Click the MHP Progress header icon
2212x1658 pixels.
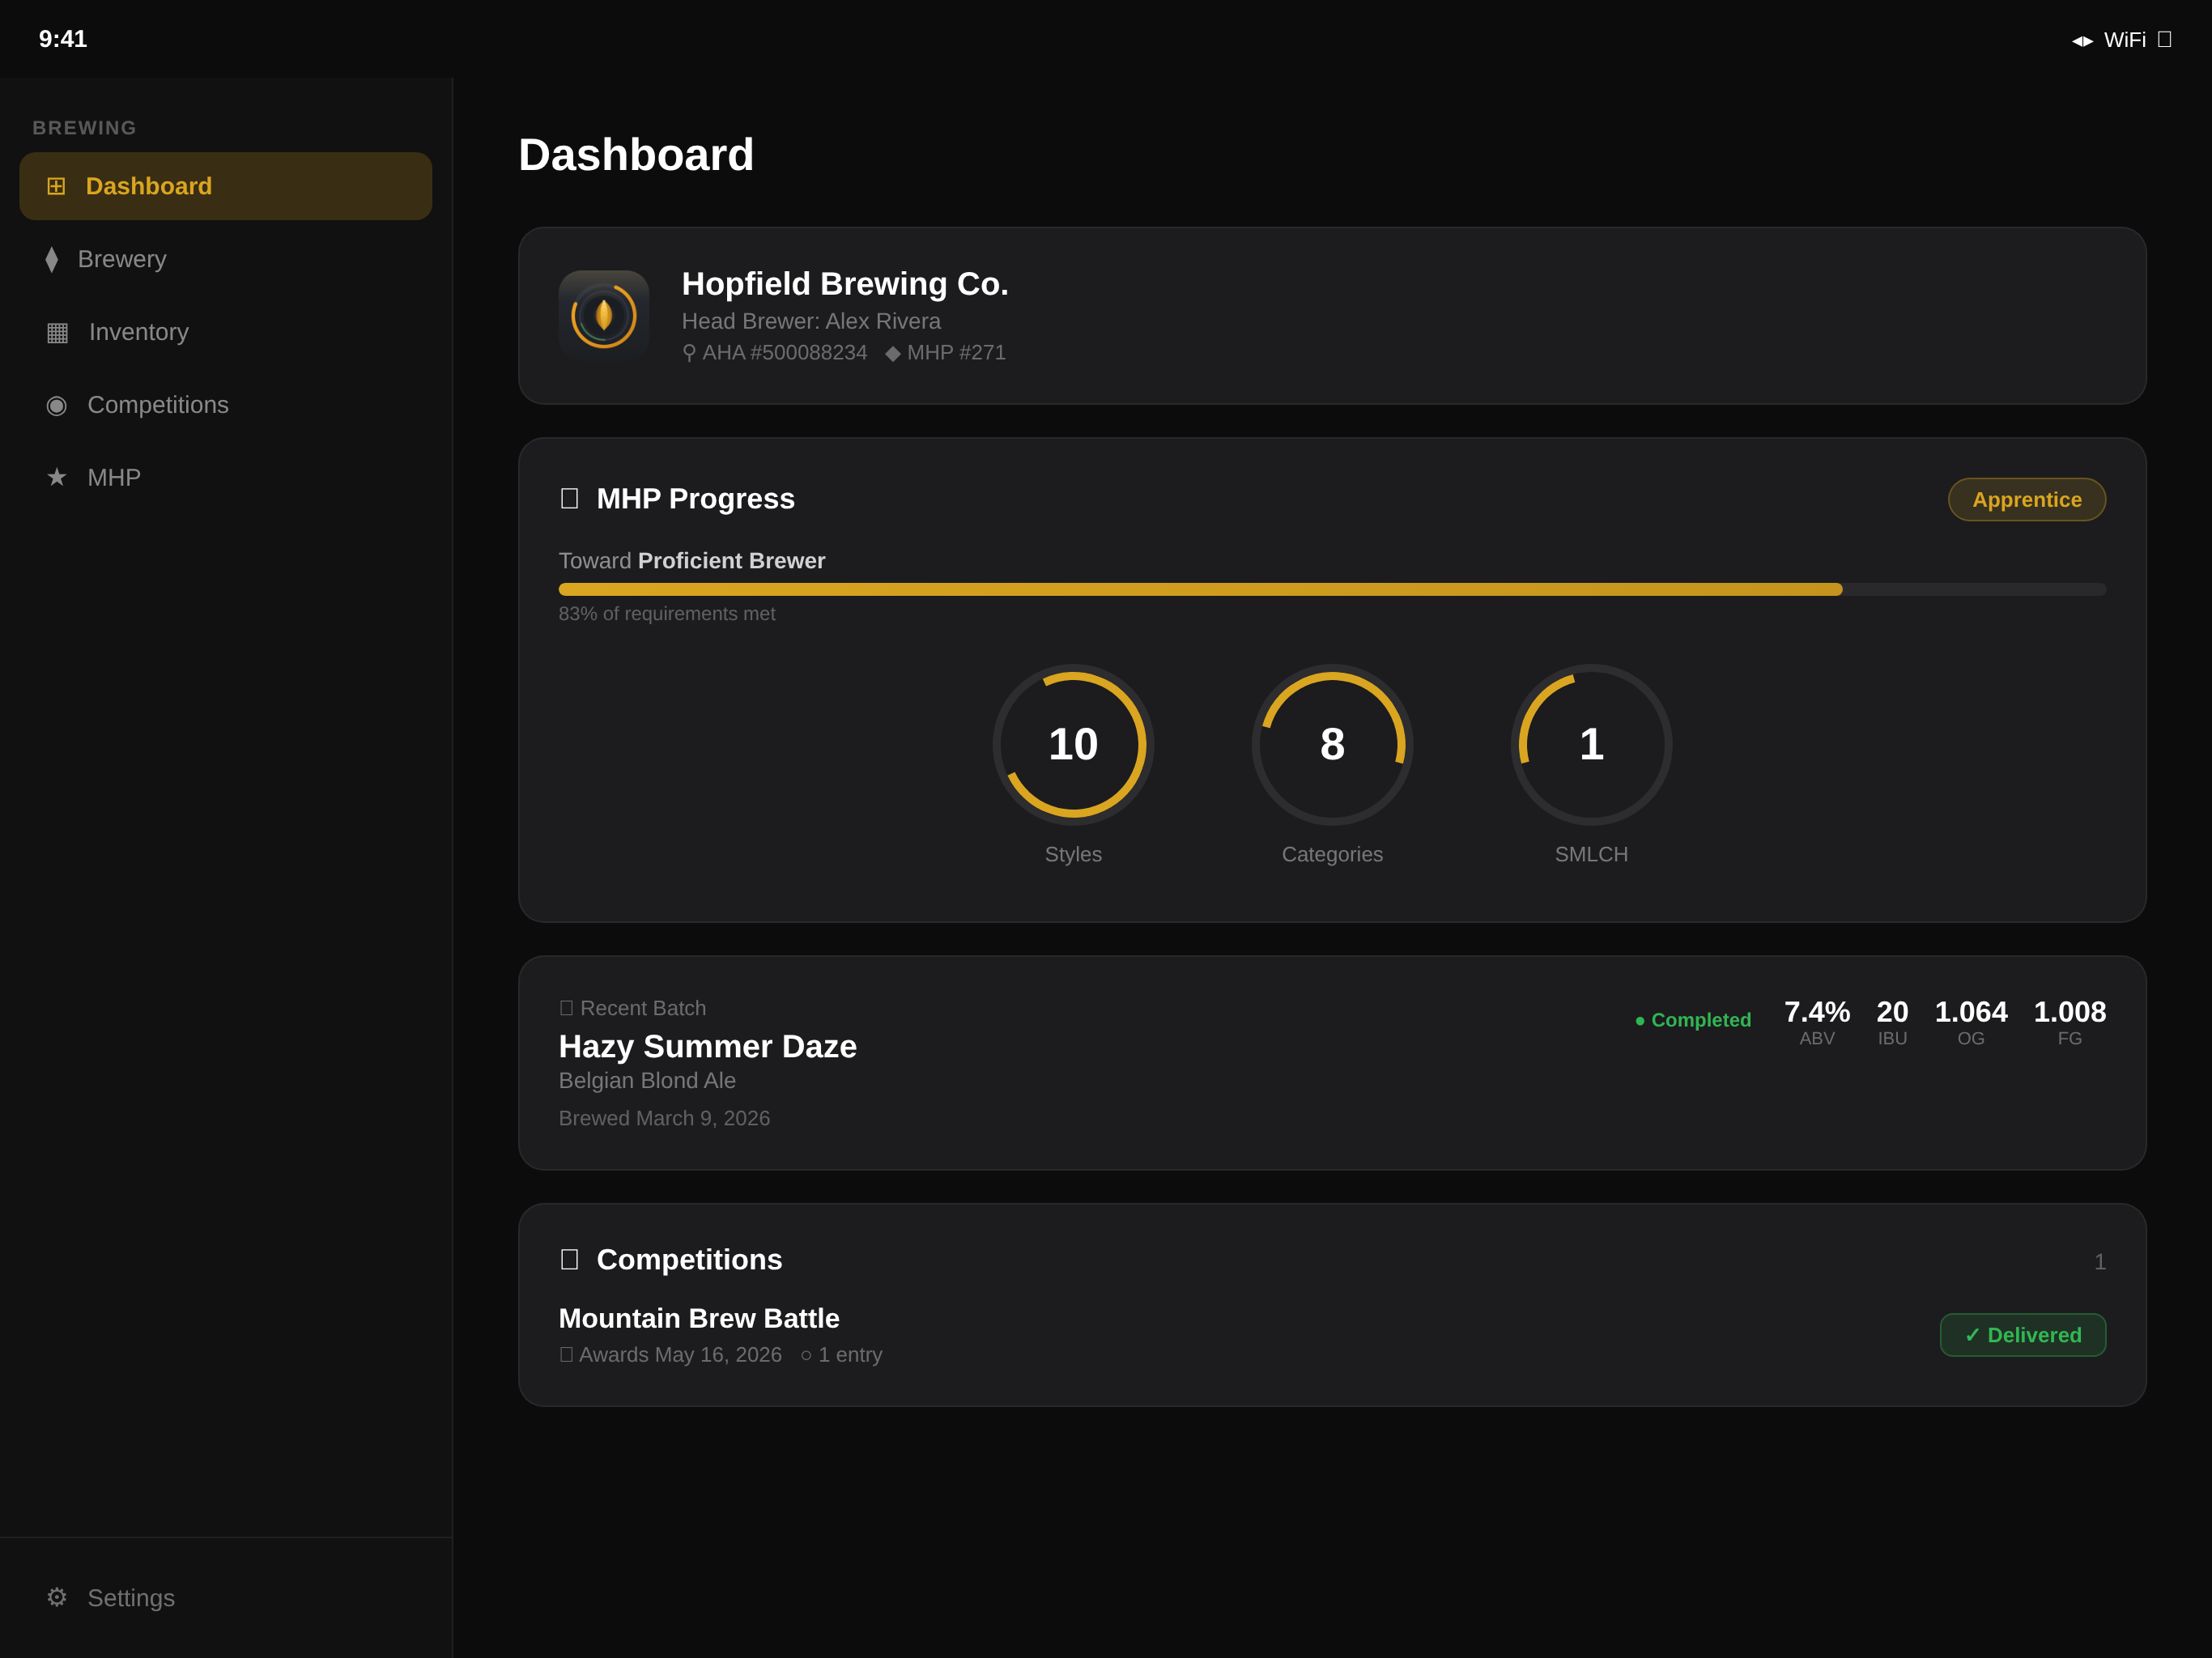[570, 498]
